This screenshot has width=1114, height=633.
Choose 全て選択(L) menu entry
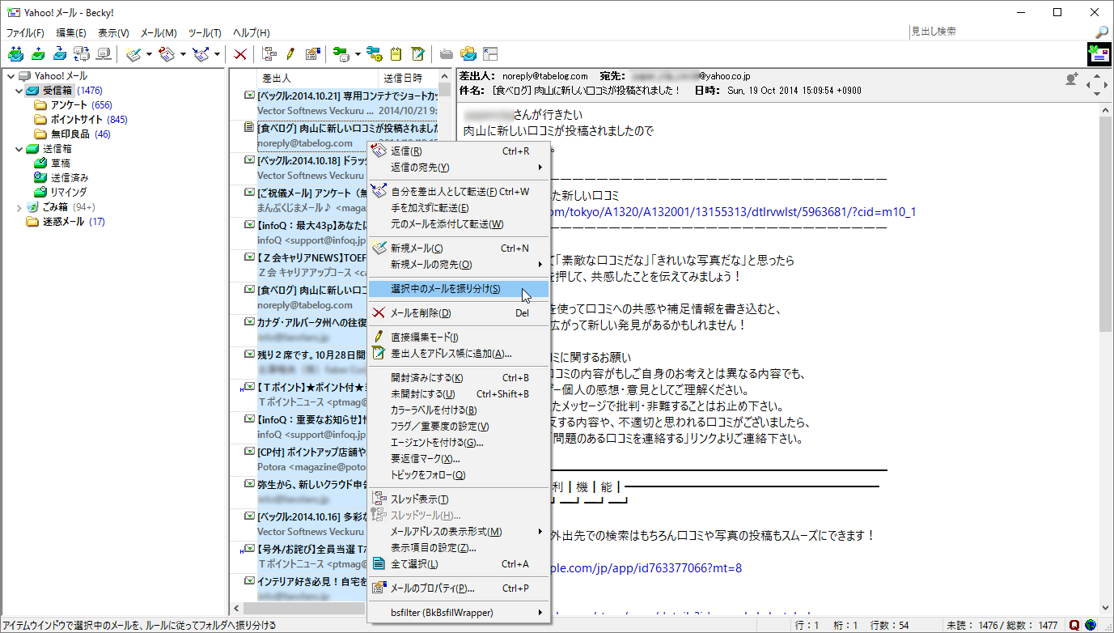(459, 564)
